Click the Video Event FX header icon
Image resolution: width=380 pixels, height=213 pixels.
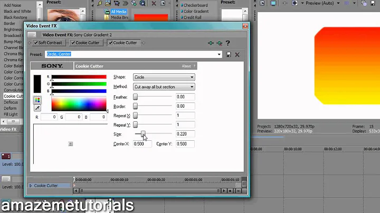[x=32, y=35]
